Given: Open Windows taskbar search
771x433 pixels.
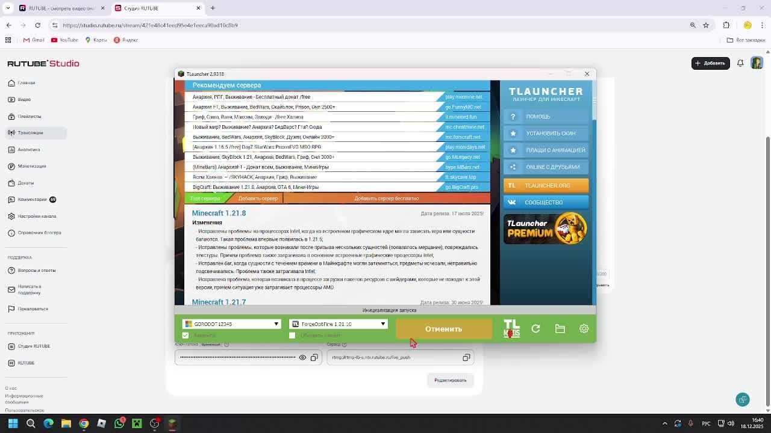Looking at the screenshot, I should [31, 423].
